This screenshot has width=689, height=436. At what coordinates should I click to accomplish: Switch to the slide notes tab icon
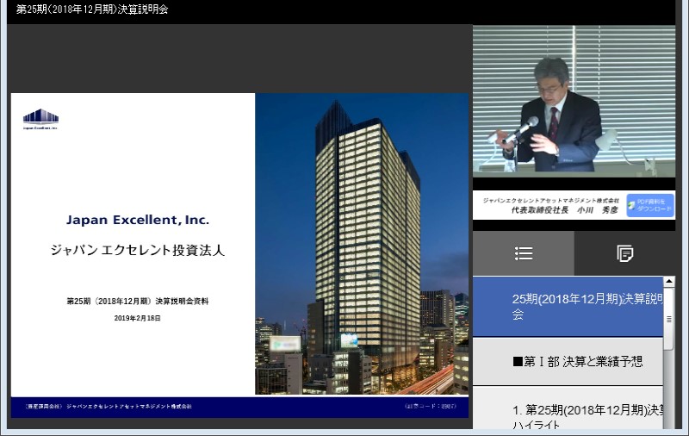coord(624,253)
